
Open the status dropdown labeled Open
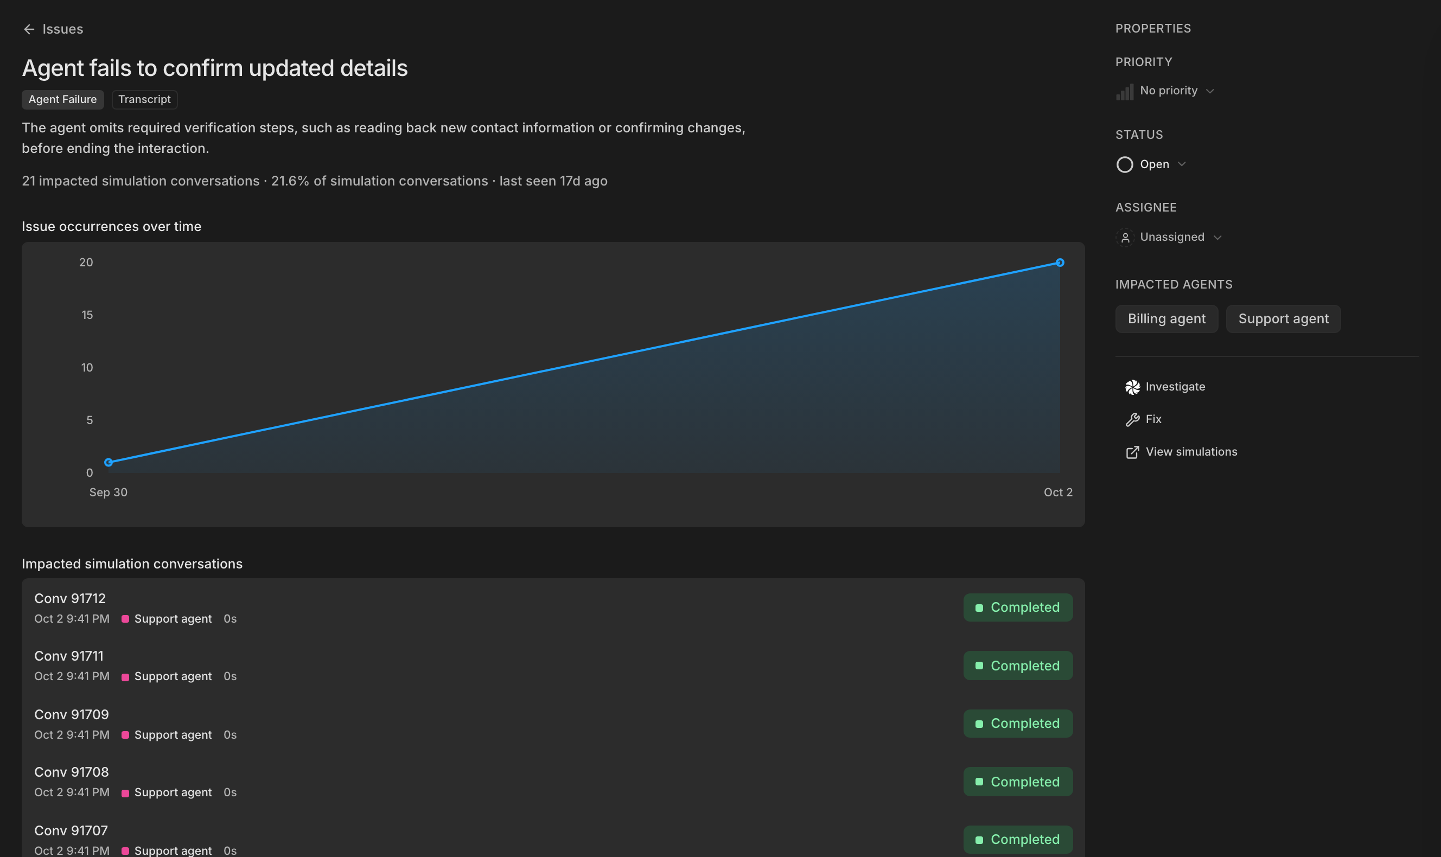(x=1151, y=164)
